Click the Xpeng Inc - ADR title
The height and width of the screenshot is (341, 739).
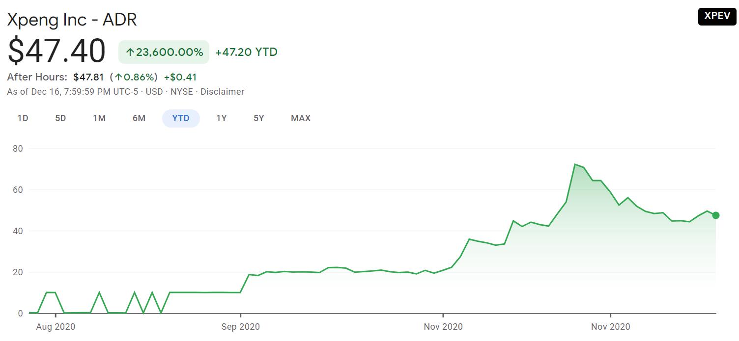coord(72,20)
